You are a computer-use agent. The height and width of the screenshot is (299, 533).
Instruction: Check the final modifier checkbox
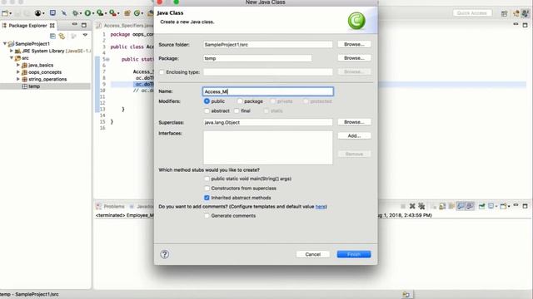pos(237,110)
